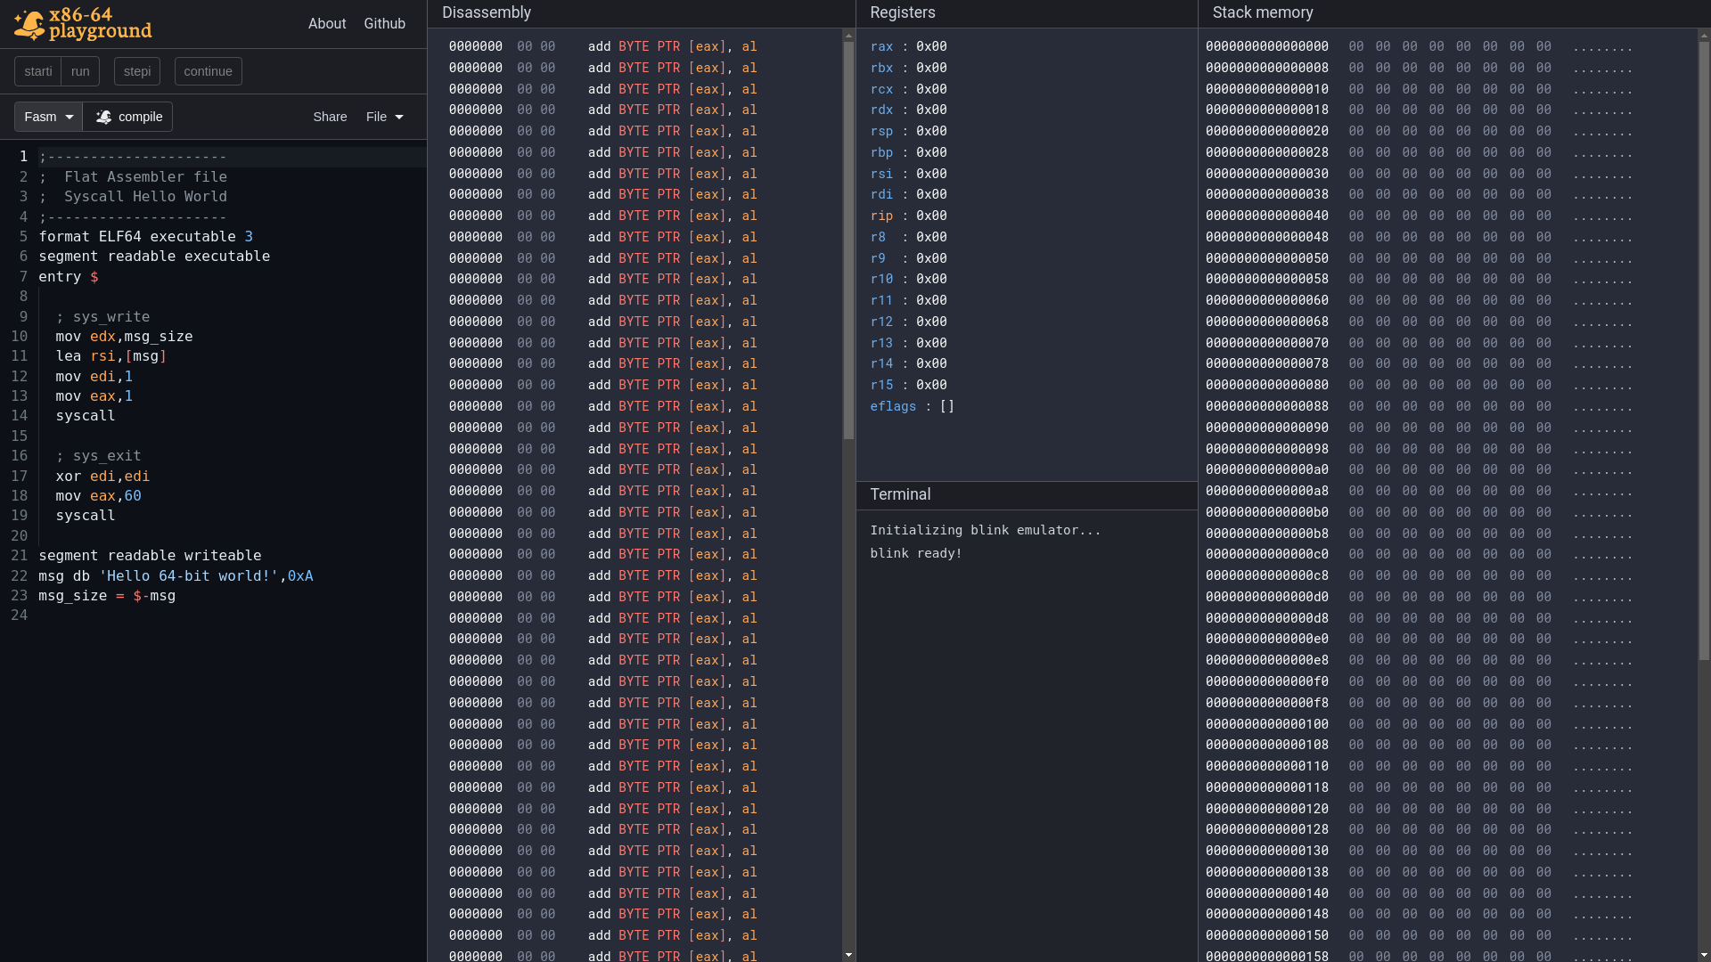
Task: Open the Github link
Action: [384, 24]
